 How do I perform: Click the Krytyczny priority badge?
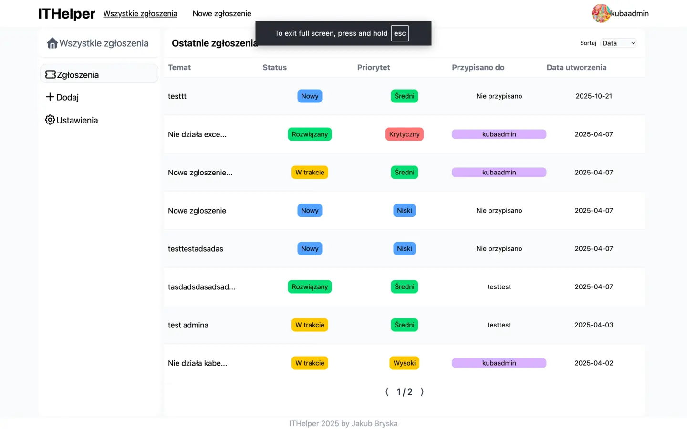coord(404,134)
